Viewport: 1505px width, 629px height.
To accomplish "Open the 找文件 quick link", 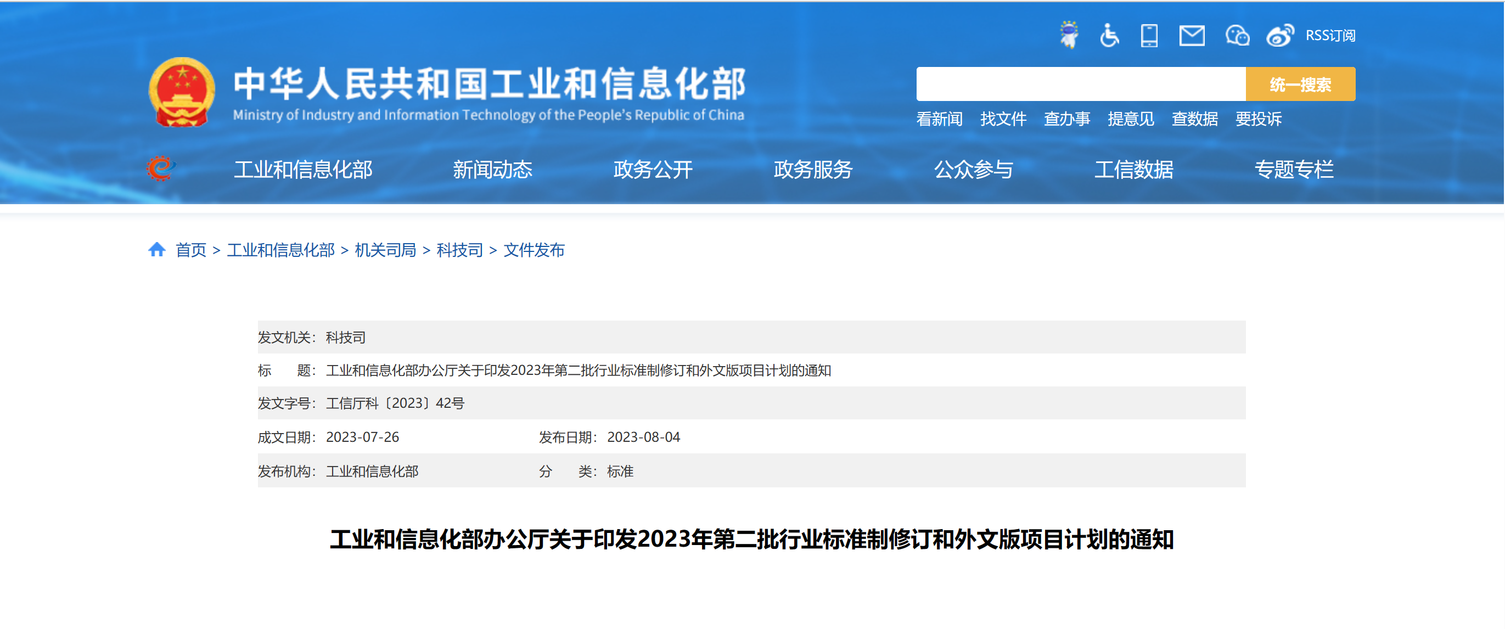I will tap(1003, 119).
